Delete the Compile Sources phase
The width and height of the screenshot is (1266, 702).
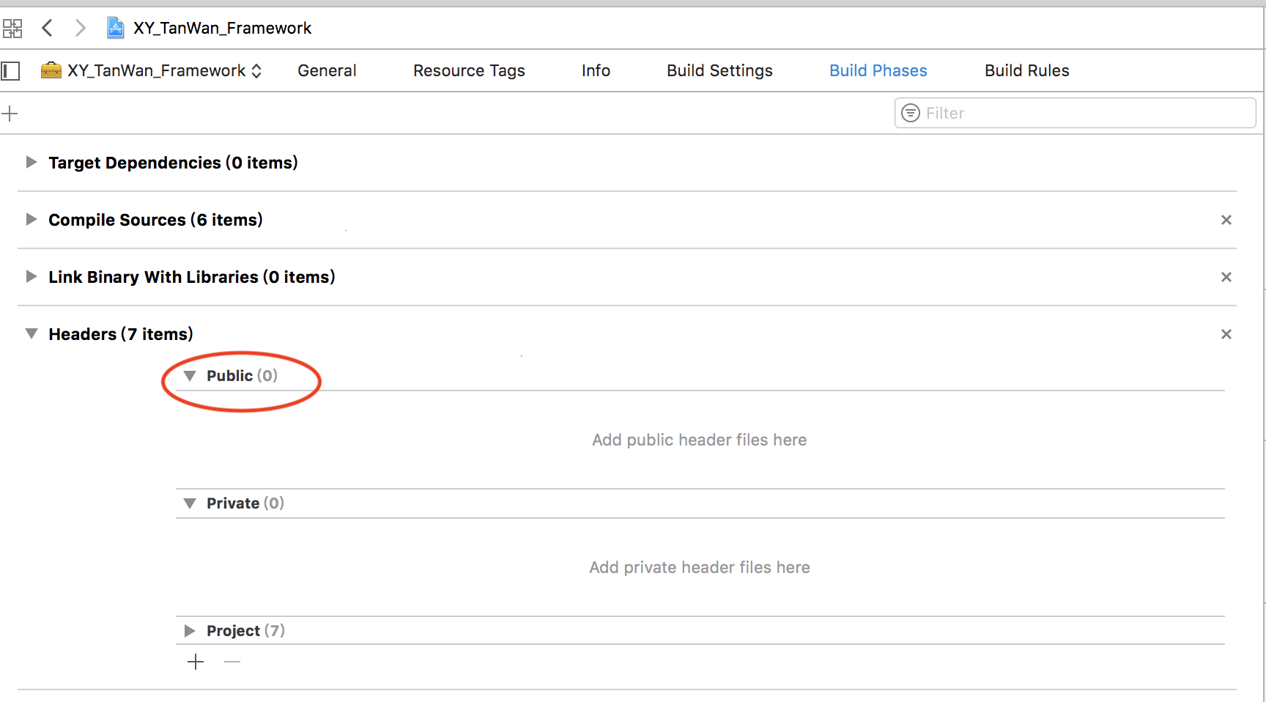point(1226,220)
